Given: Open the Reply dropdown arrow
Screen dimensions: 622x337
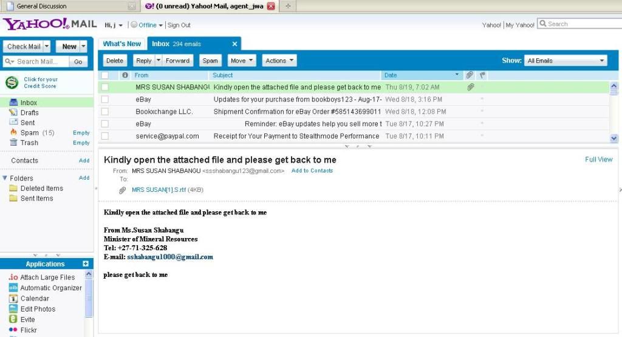Looking at the screenshot, I should click(159, 60).
